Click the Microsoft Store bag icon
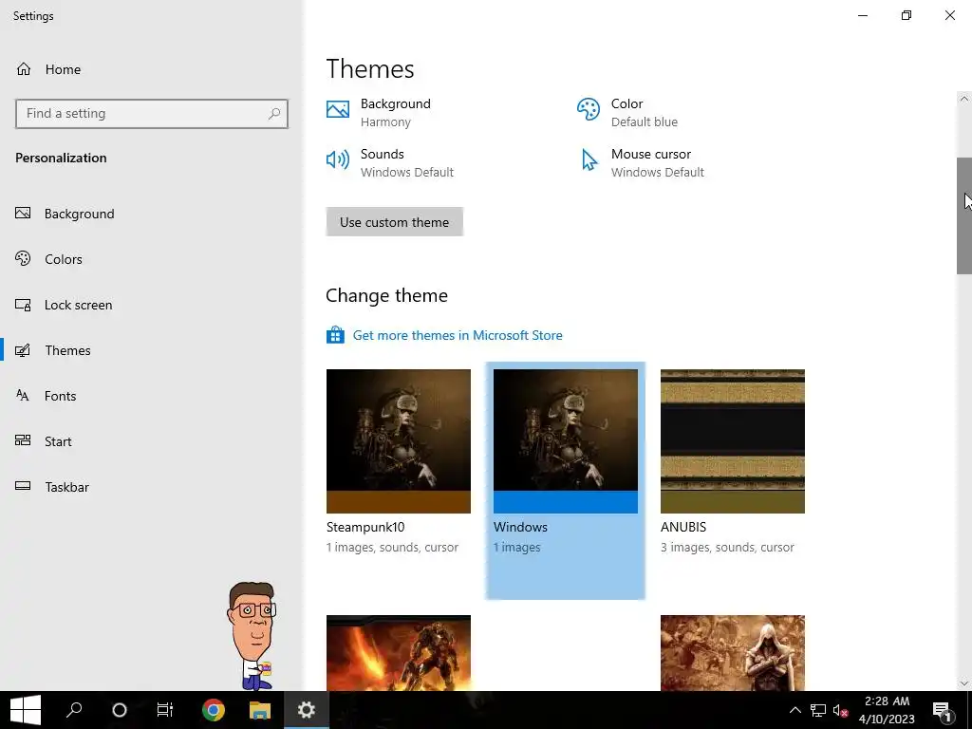Image resolution: width=972 pixels, height=729 pixels. pyautogui.click(x=335, y=335)
